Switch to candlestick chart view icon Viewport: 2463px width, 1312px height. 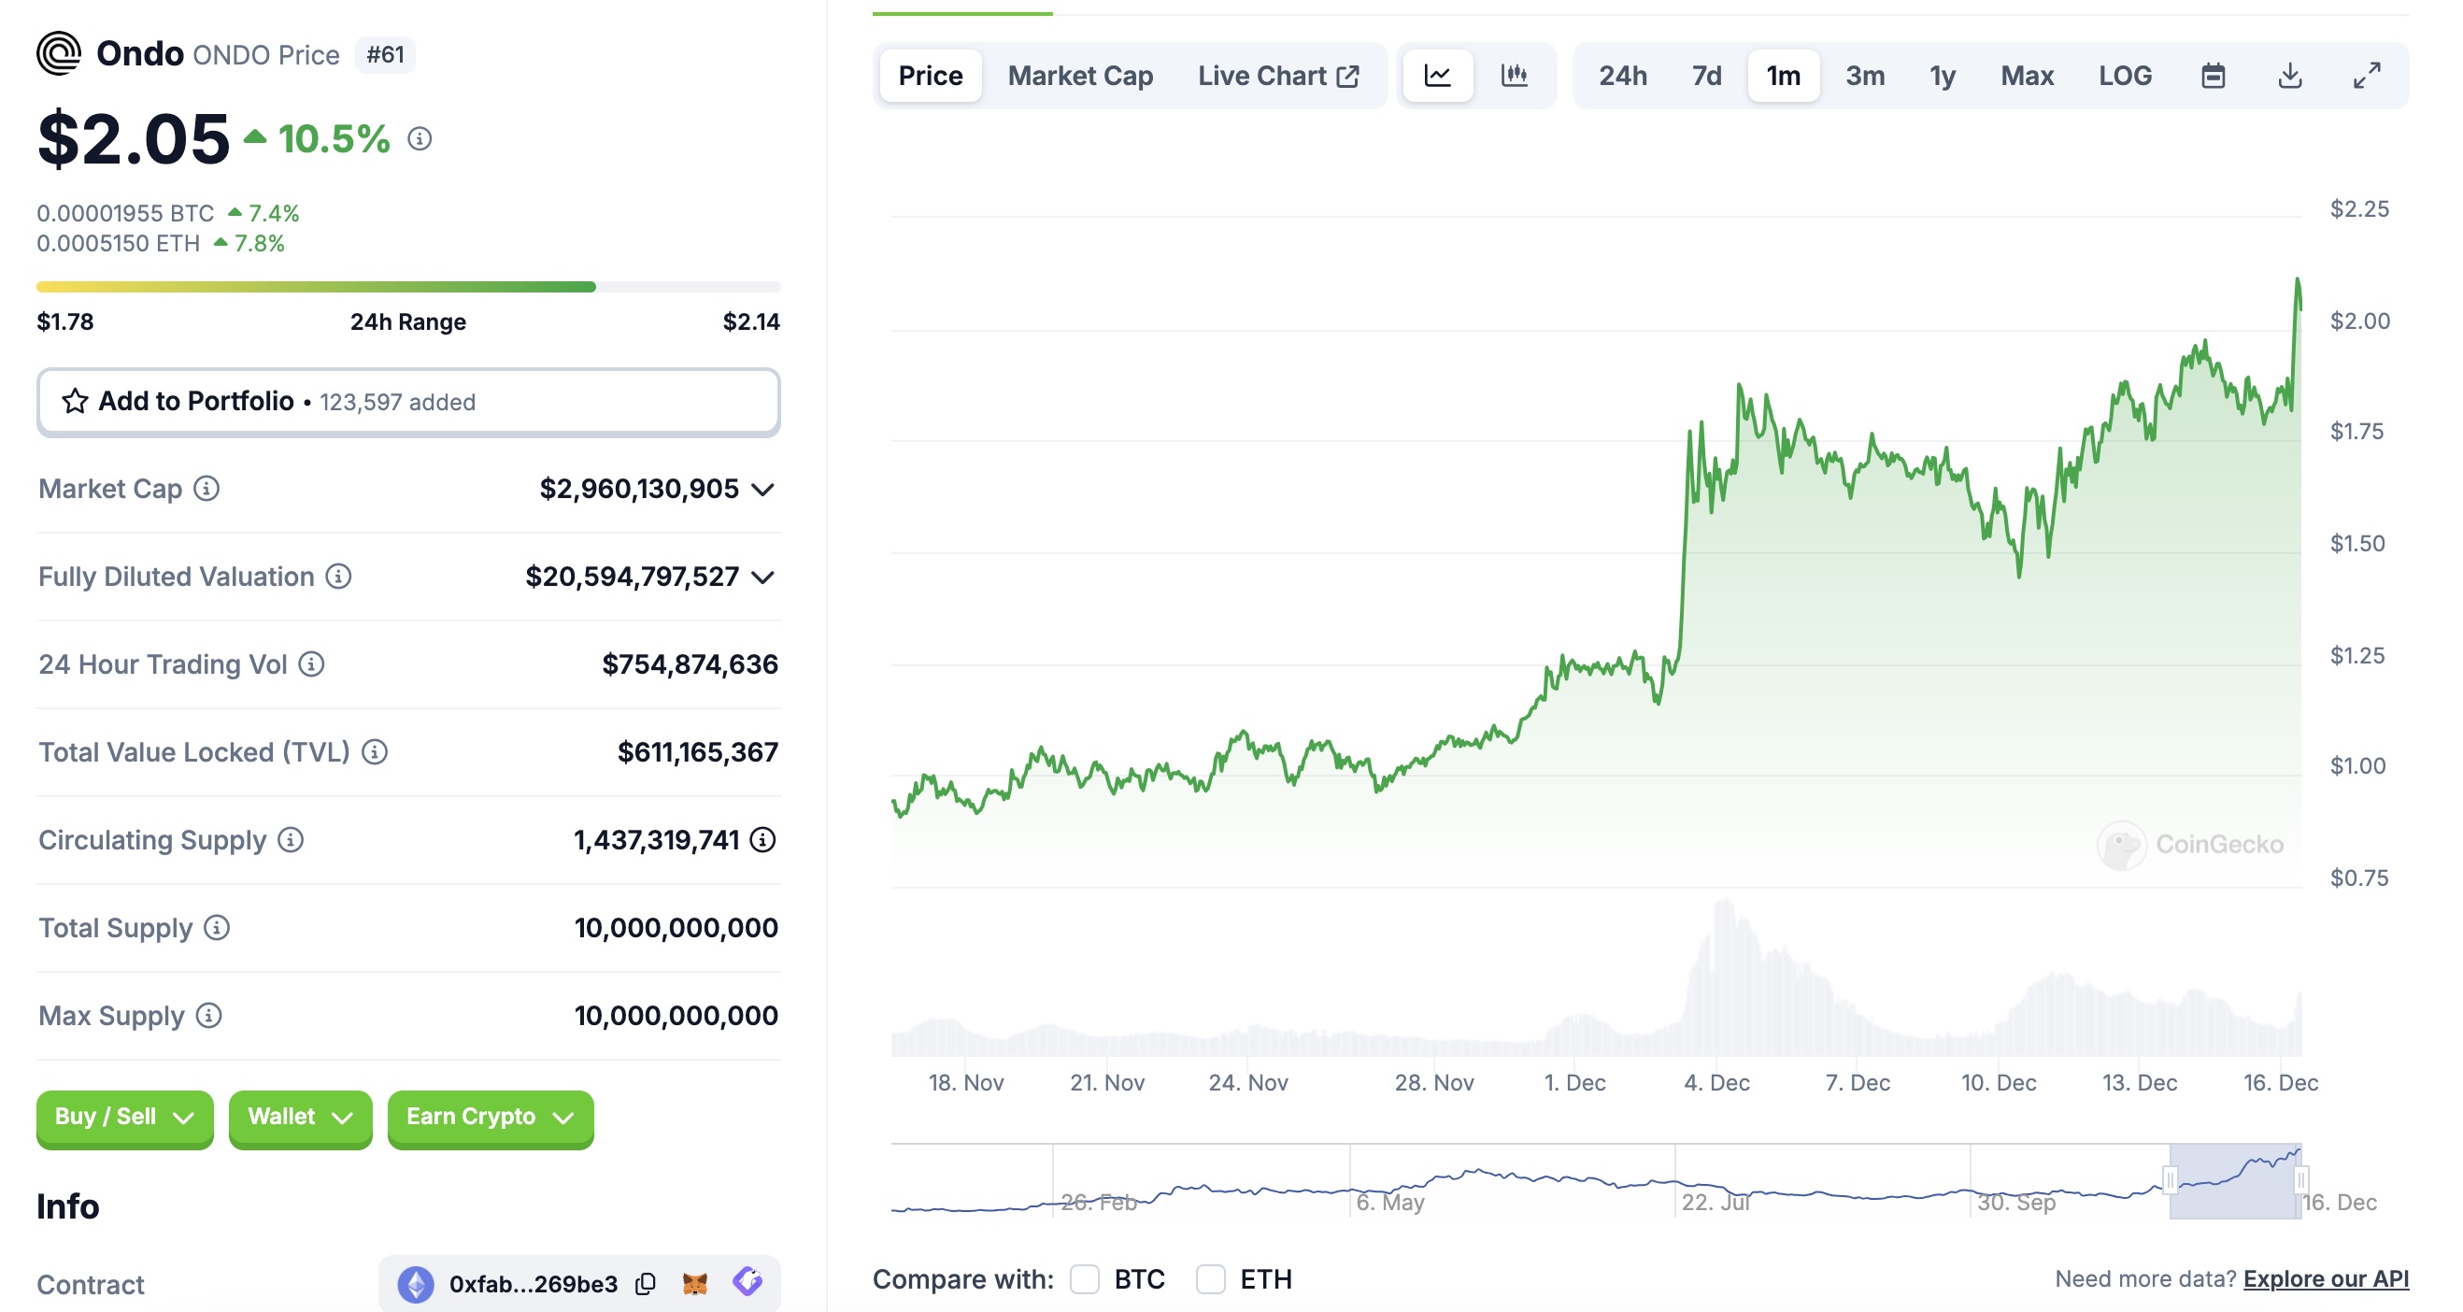(x=1515, y=76)
